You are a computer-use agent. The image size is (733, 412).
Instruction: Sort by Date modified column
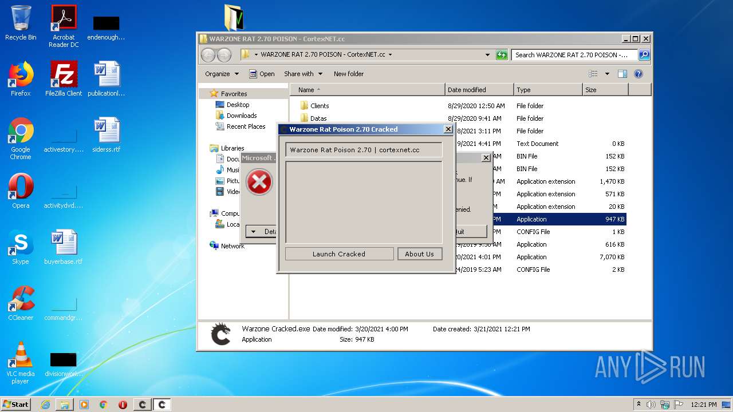(x=479, y=90)
